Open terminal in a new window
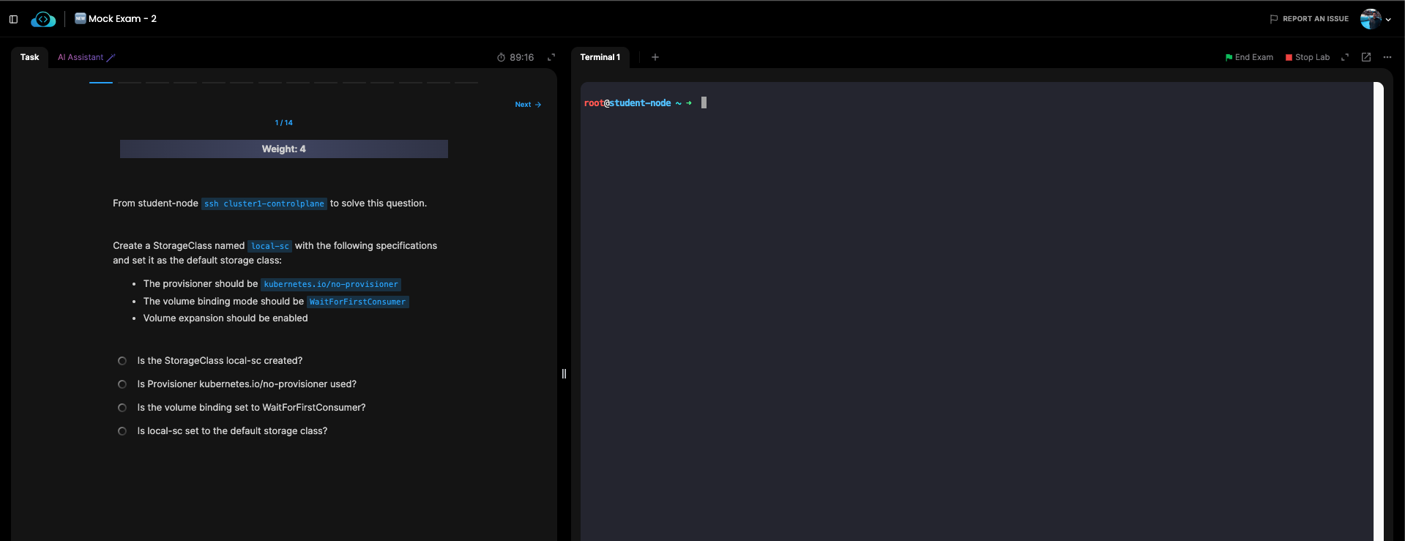This screenshot has width=1405, height=541. pyautogui.click(x=1366, y=57)
